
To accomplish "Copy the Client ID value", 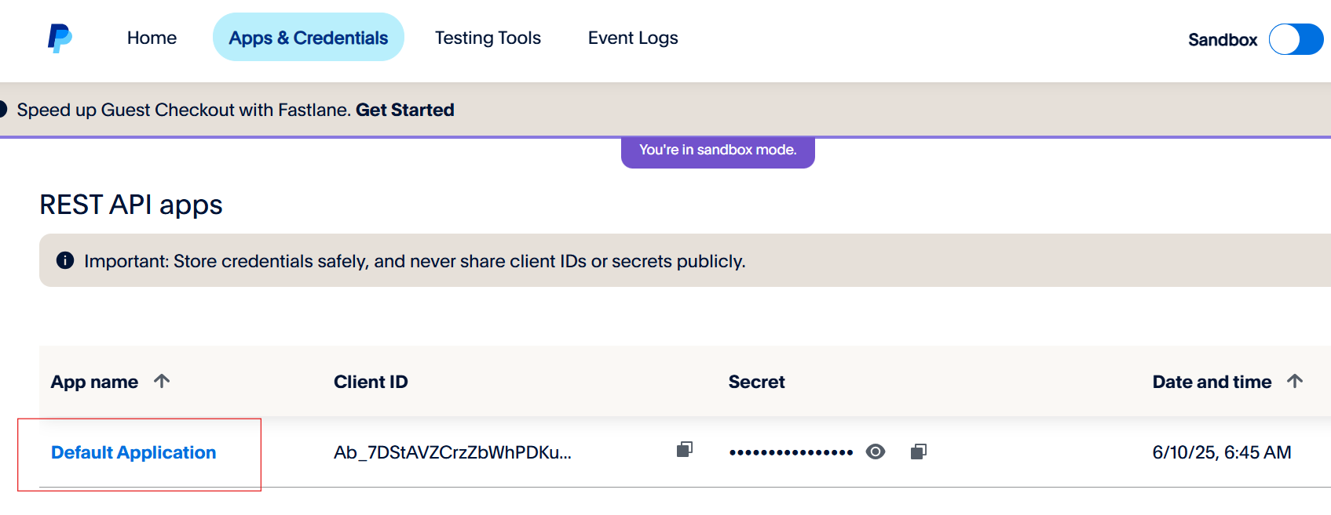I will [x=685, y=449].
